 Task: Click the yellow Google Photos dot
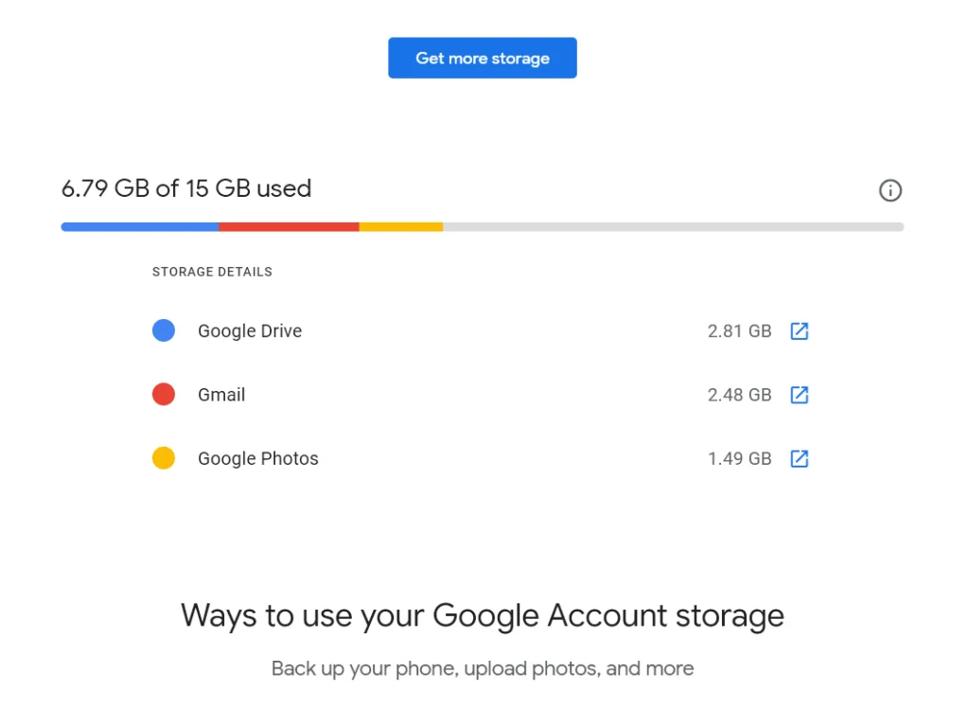click(164, 458)
